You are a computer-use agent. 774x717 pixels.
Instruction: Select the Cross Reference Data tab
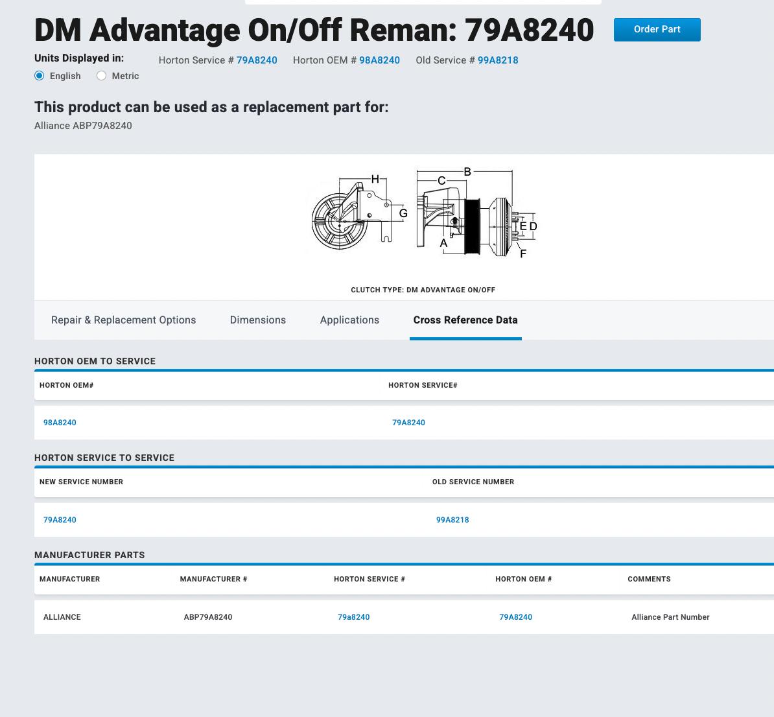[x=465, y=320]
